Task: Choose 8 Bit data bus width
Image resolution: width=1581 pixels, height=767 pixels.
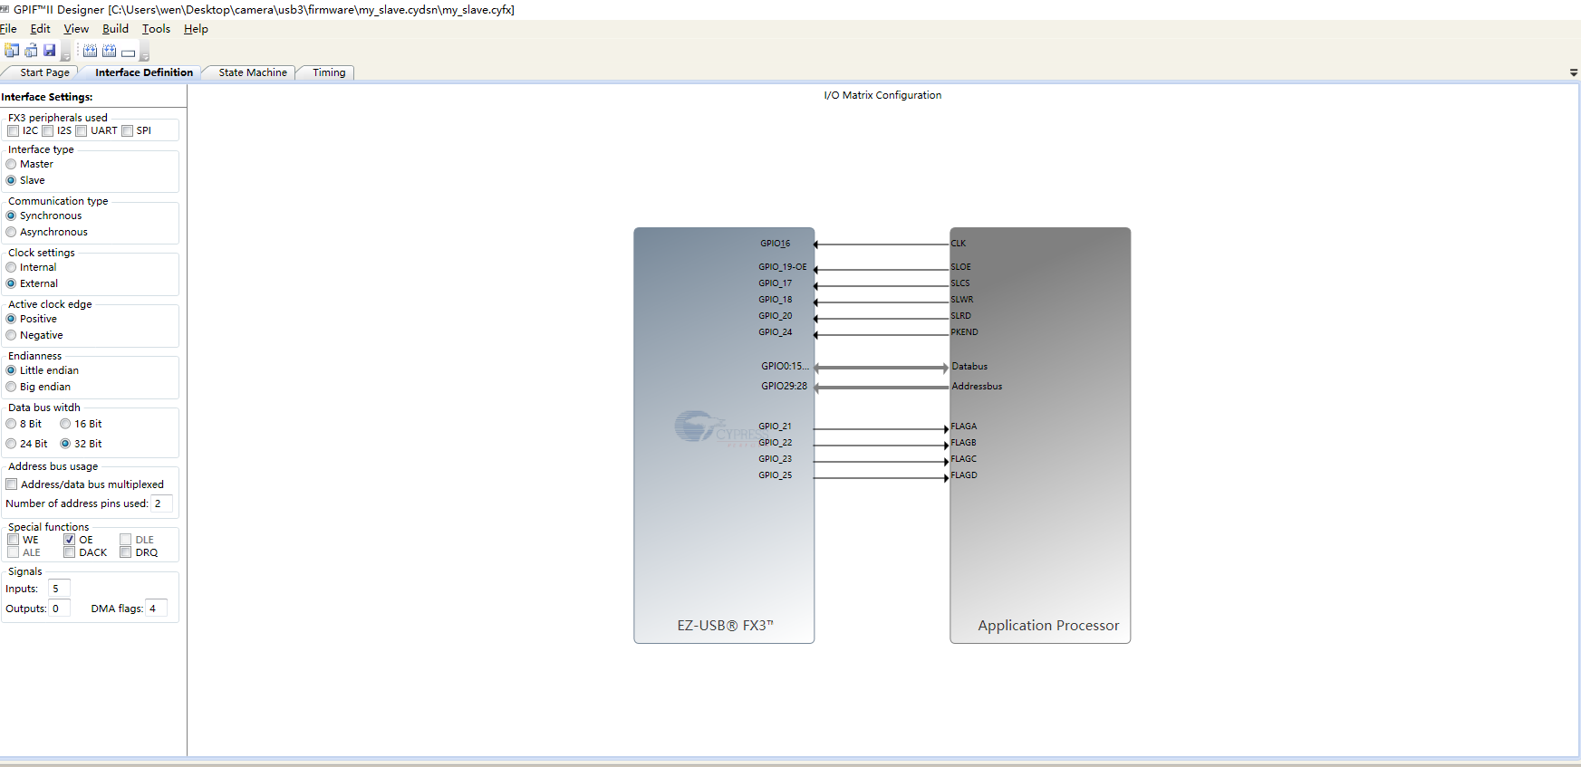Action: (11, 425)
